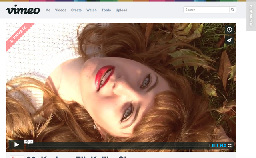Open the Videos menu
The width and height of the screenshot is (256, 158).
point(60,10)
